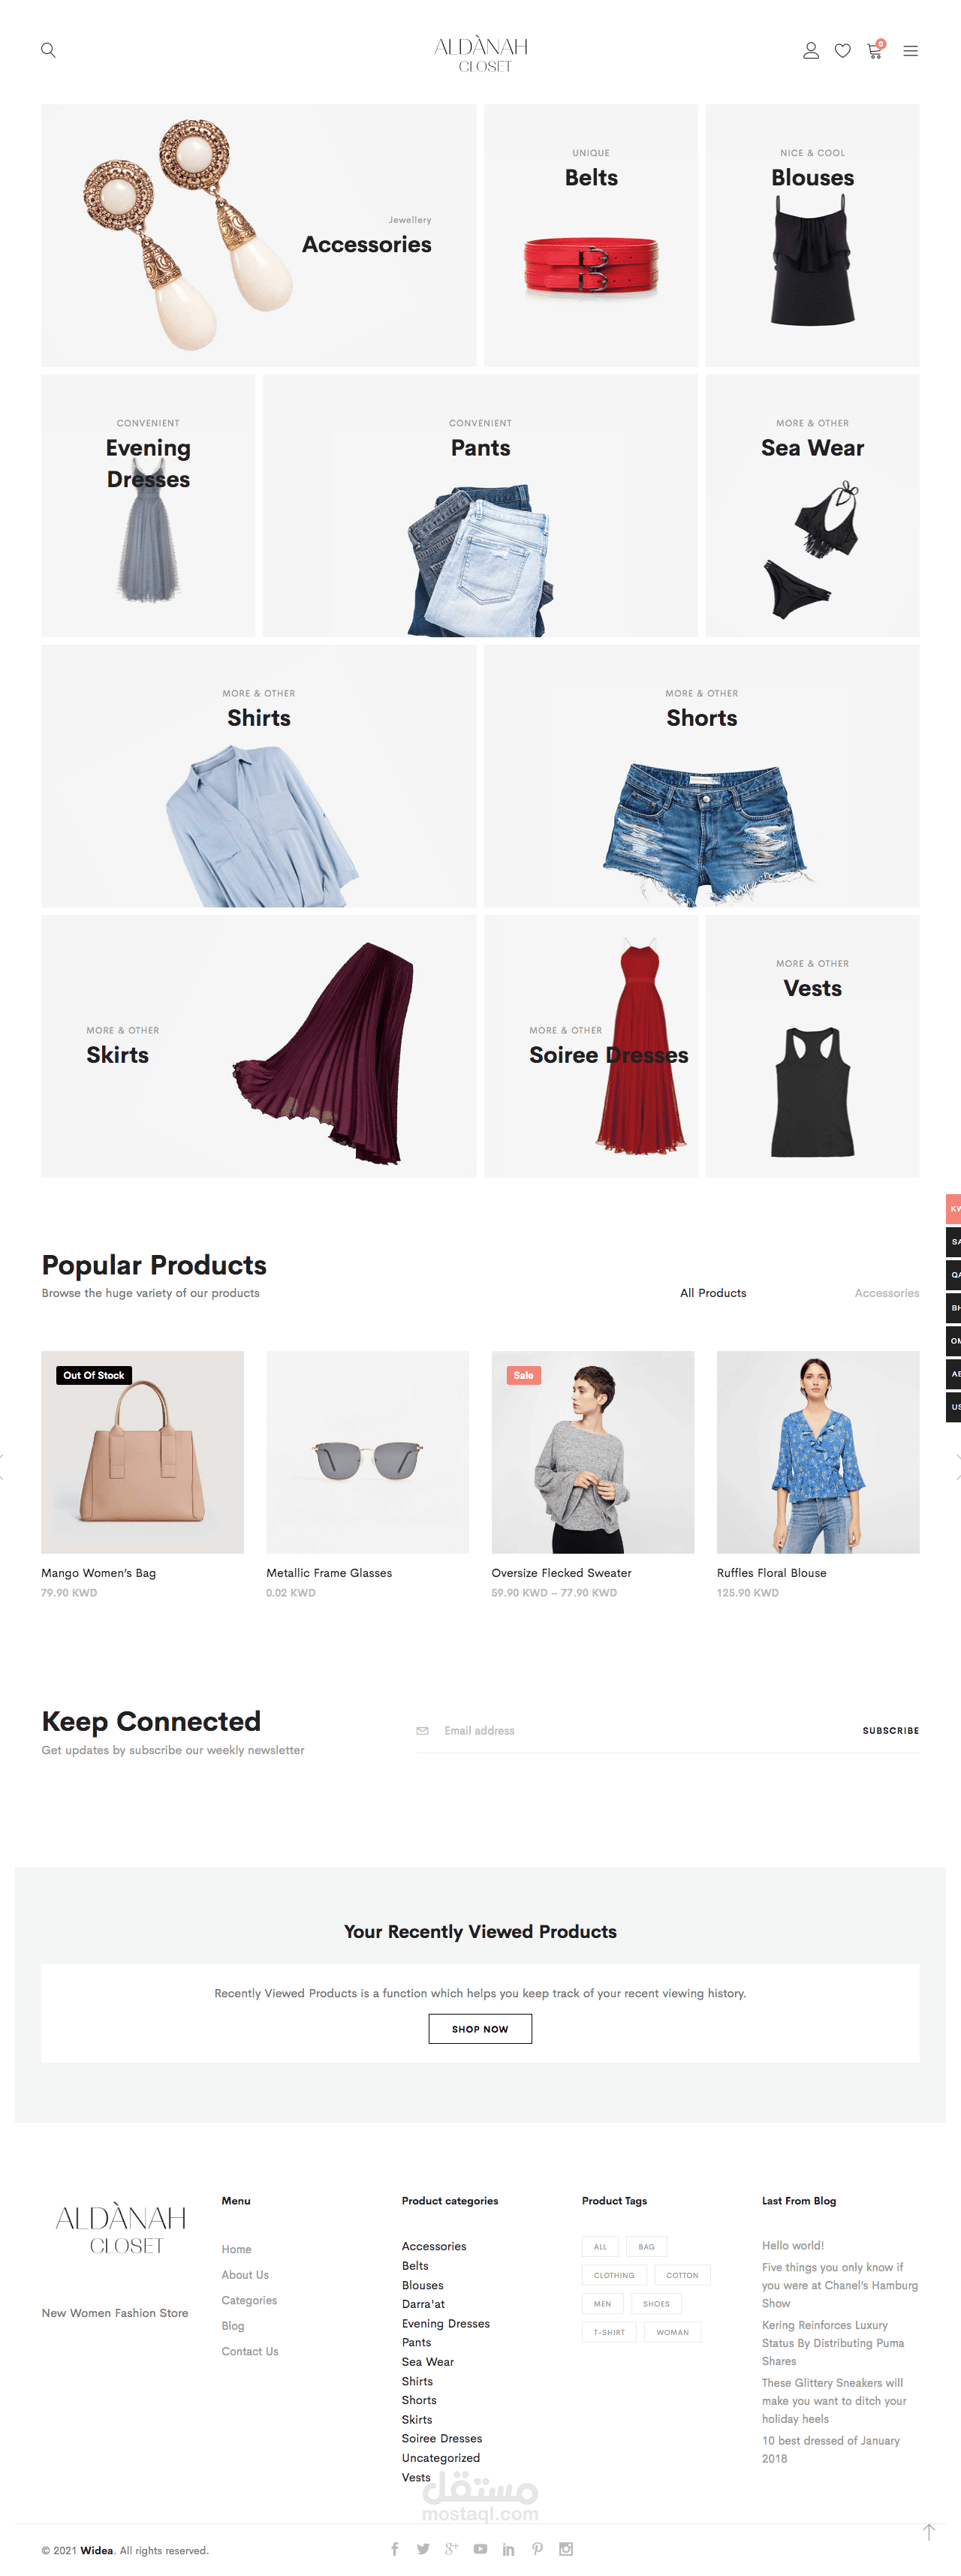Open the Mango Women's Bag product thumbnail

(x=142, y=1452)
